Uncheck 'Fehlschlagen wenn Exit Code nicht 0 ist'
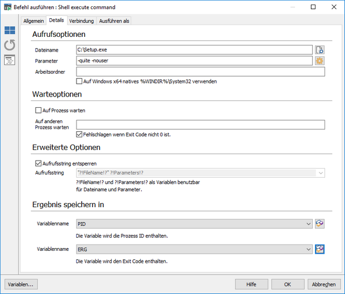This screenshot has width=345, height=294. click(x=79, y=135)
